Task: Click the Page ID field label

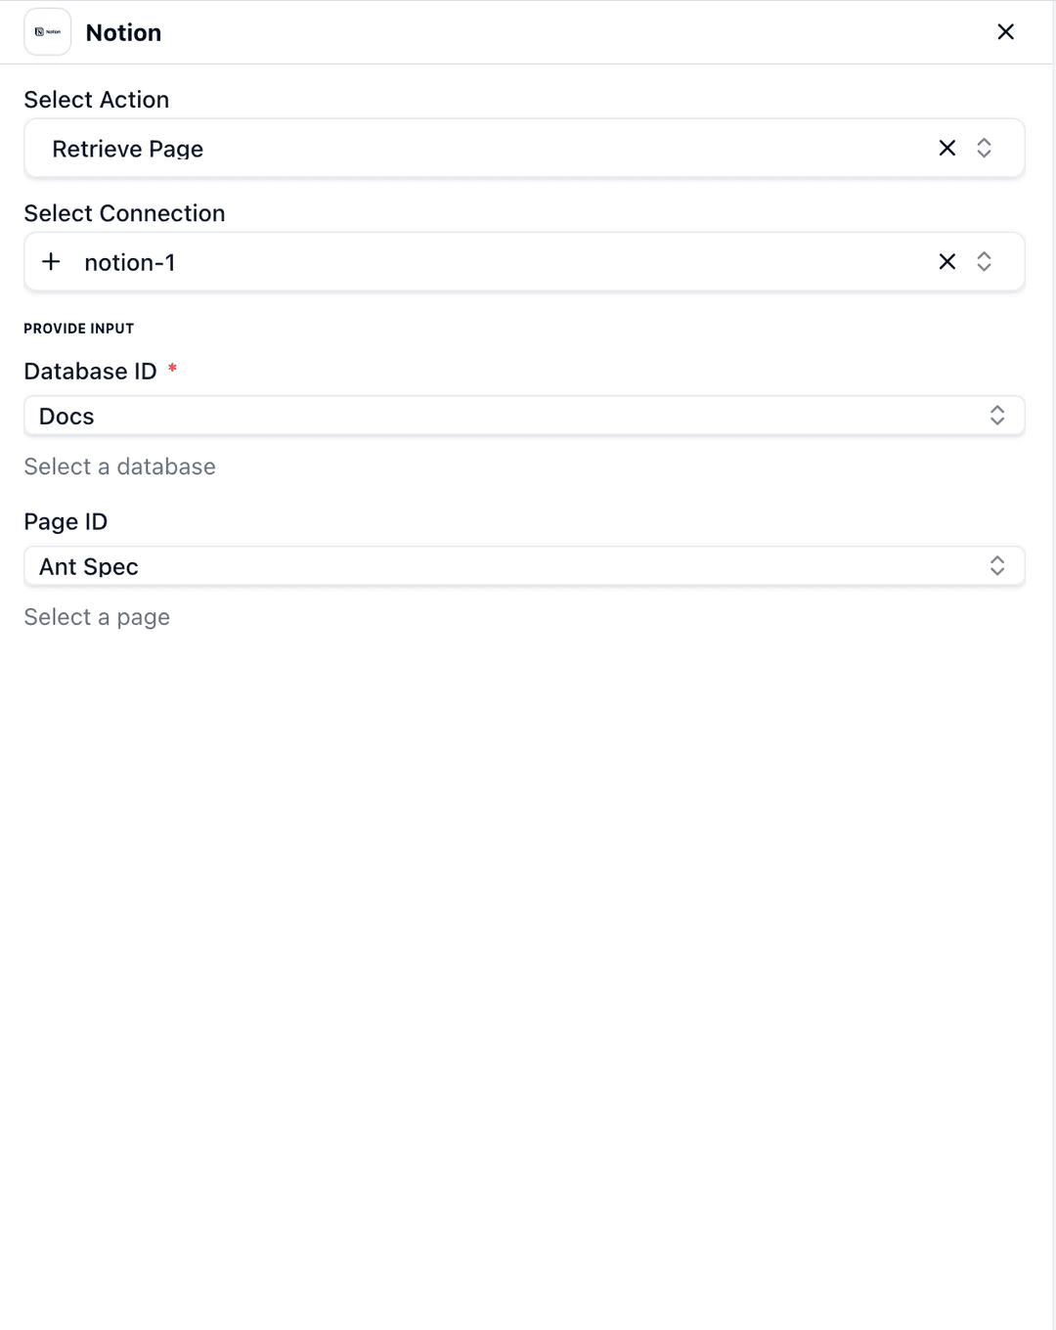Action: pos(65,521)
